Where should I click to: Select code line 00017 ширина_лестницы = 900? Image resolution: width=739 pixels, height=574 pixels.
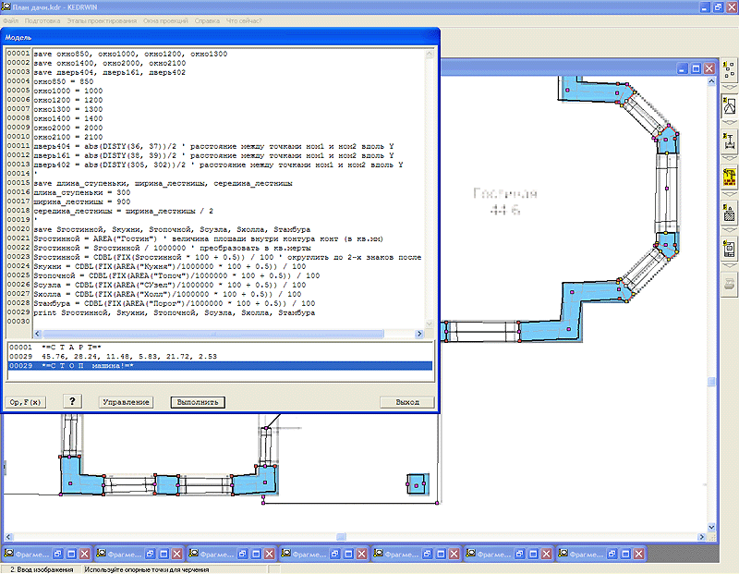pyautogui.click(x=81, y=202)
